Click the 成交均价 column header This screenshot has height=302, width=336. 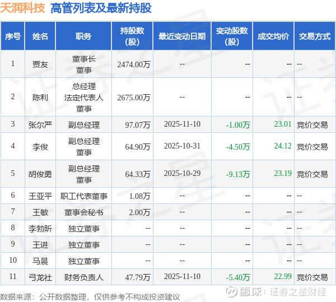coord(273,36)
